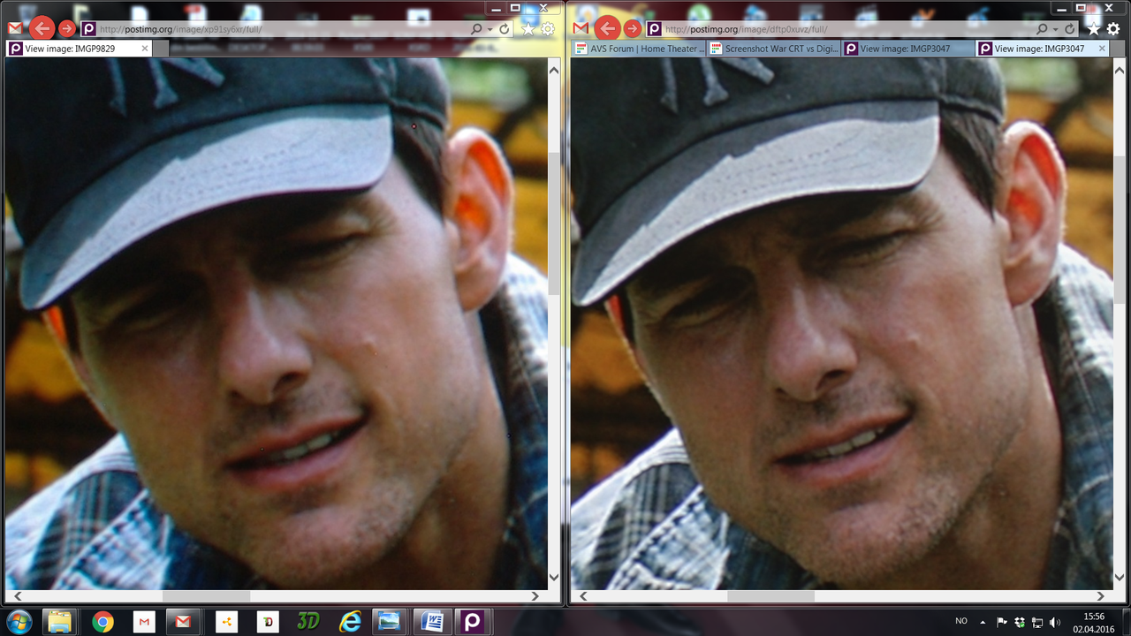Click postimg site icon in left address bar

(x=88, y=29)
